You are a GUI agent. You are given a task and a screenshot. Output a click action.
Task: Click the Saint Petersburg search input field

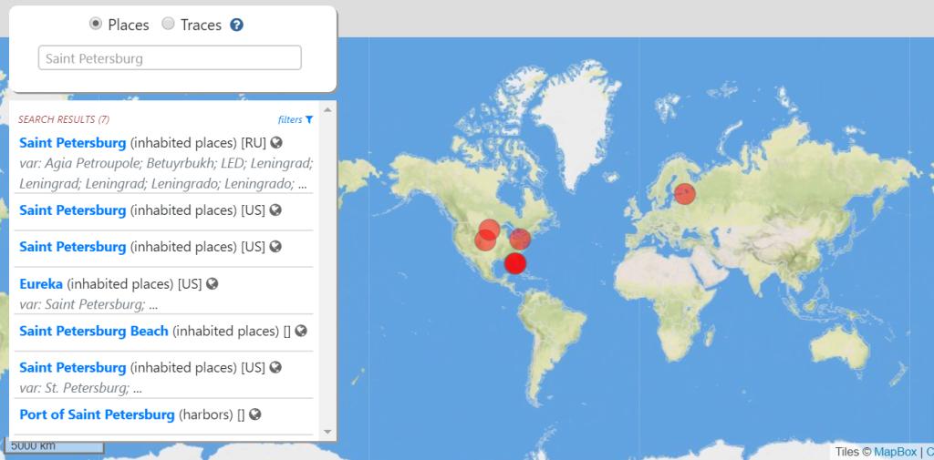click(170, 58)
